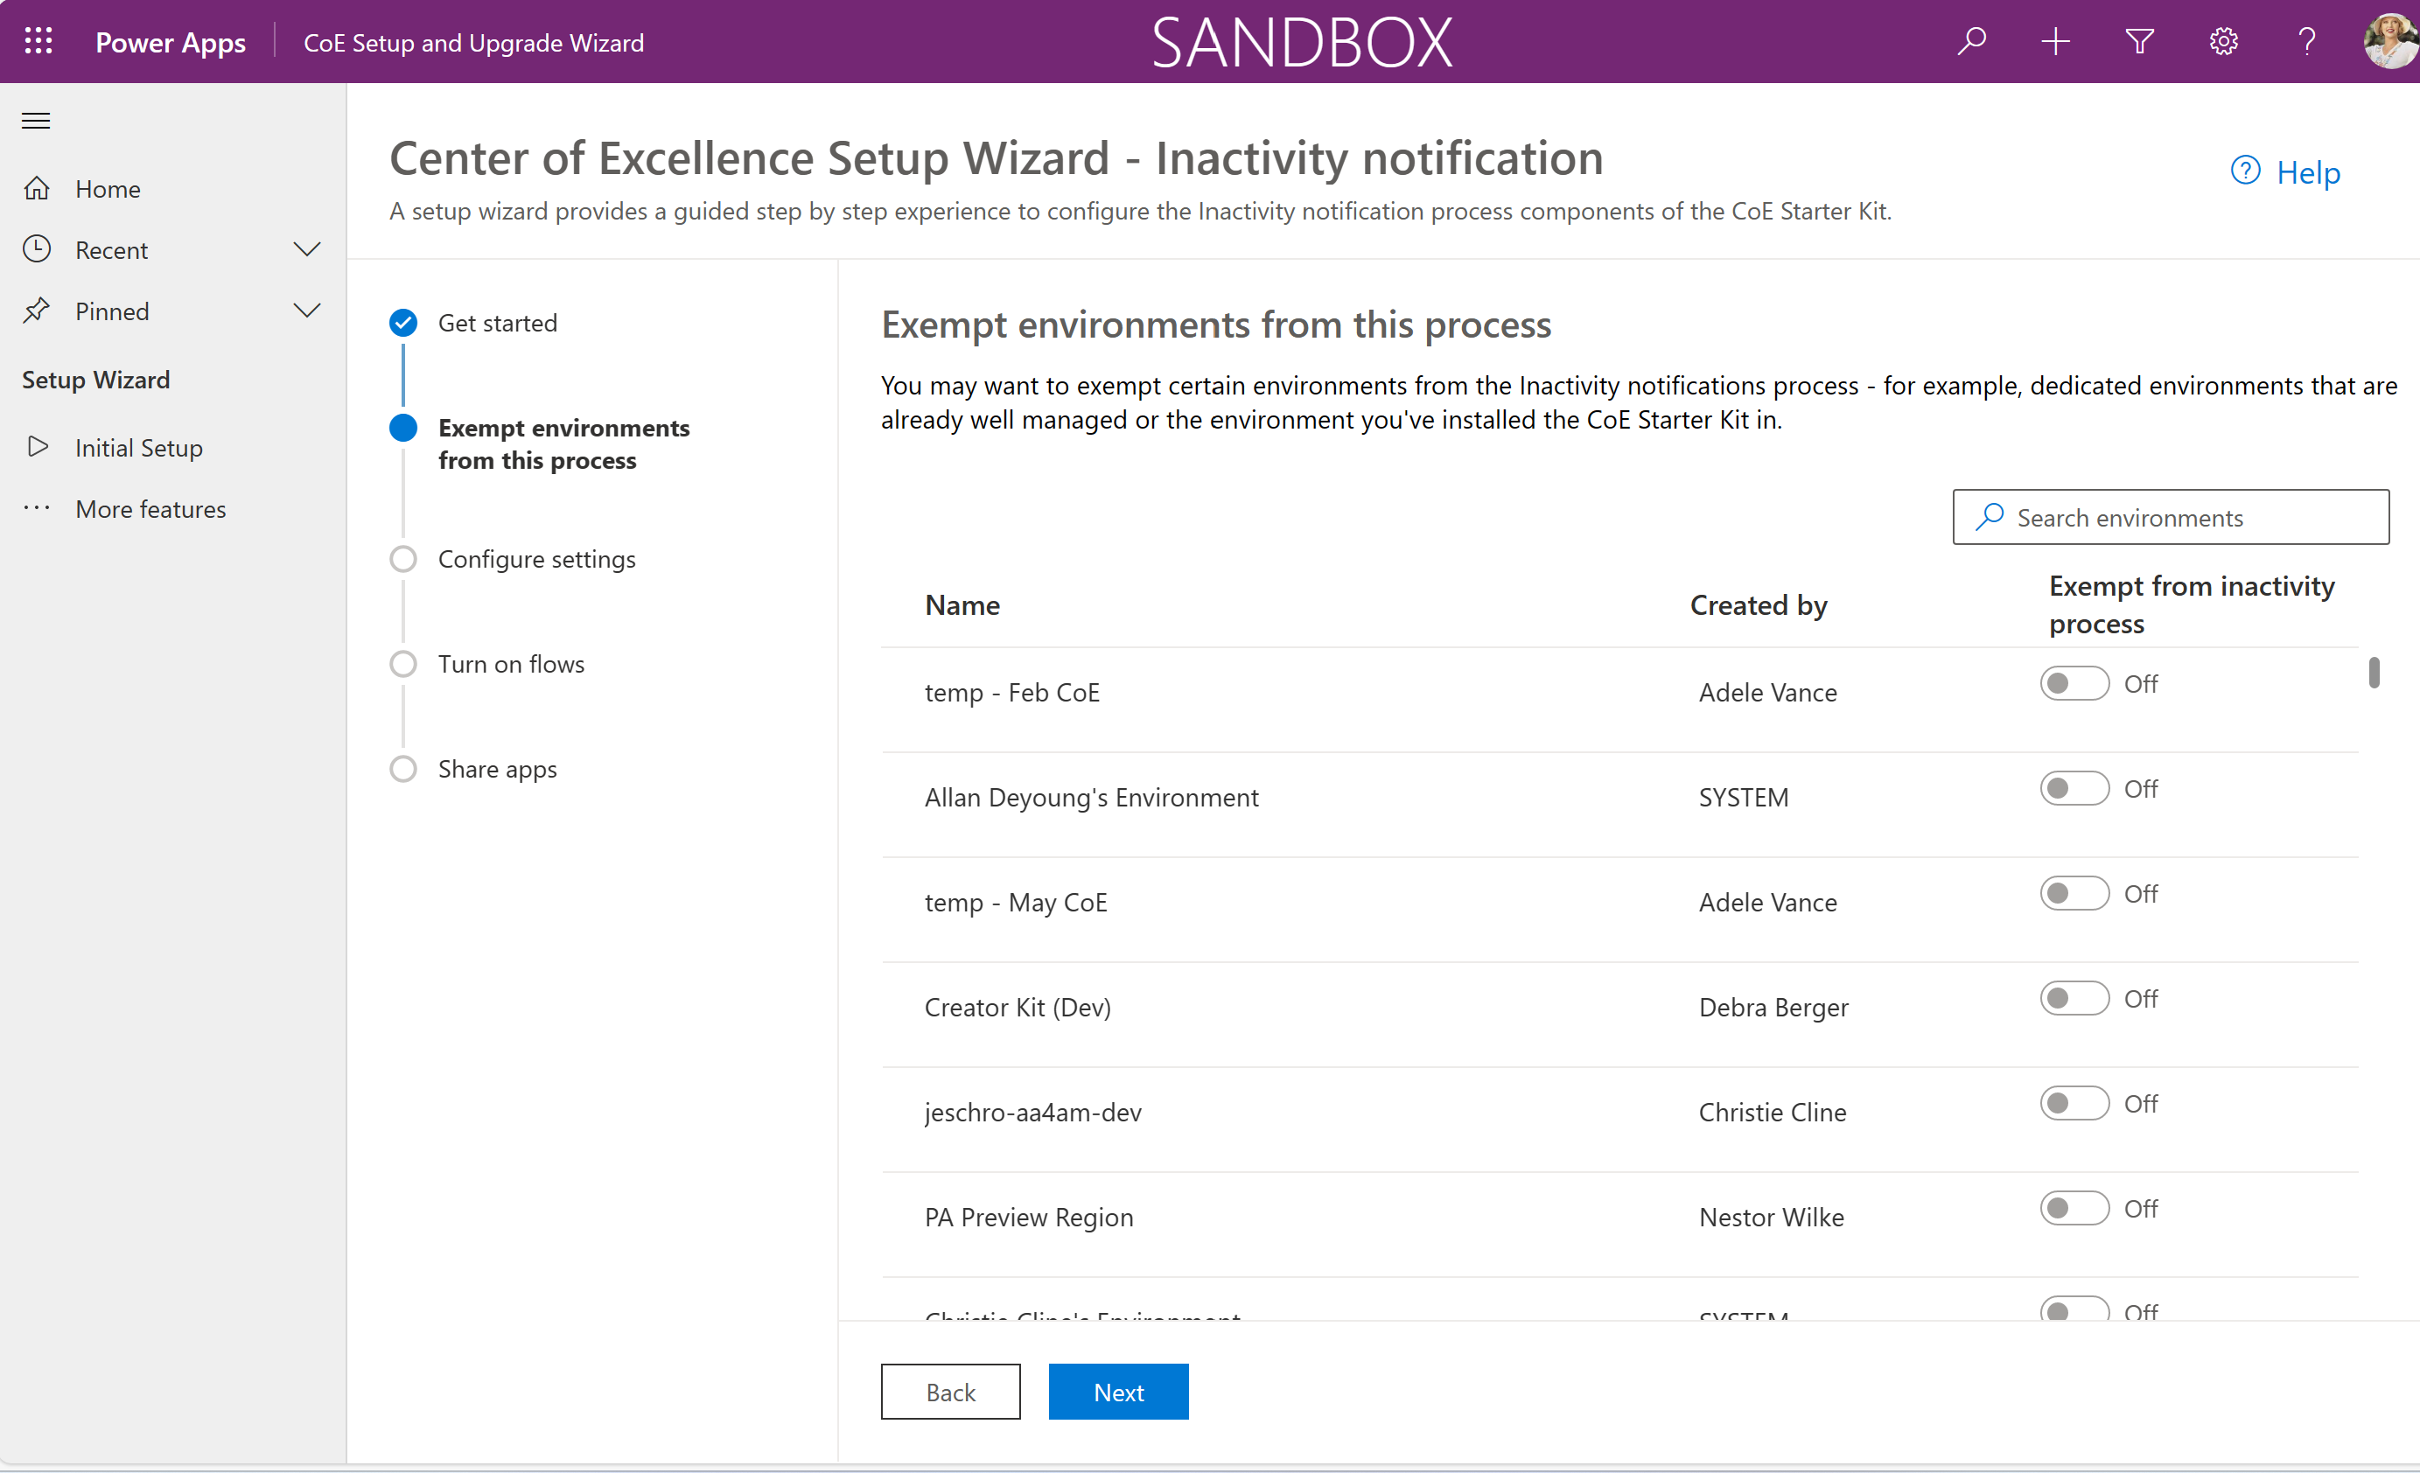Click the question mark help icon in header
Image resolution: width=2420 pixels, height=1473 pixels.
pyautogui.click(x=2307, y=41)
